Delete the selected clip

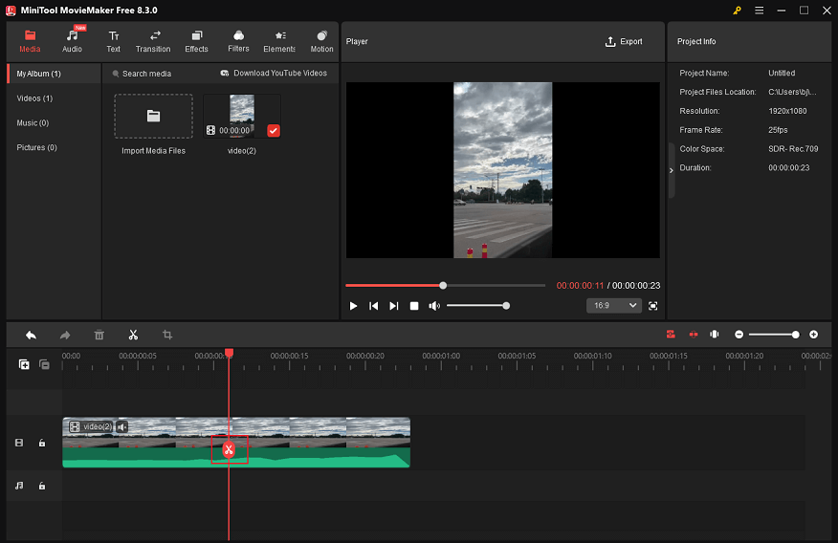pos(99,335)
